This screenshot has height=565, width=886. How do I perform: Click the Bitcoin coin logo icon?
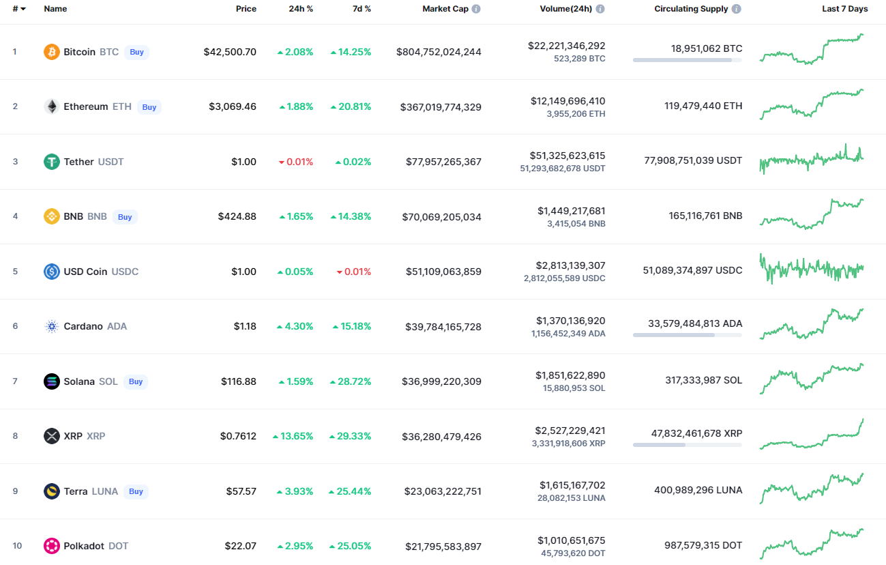(x=52, y=52)
